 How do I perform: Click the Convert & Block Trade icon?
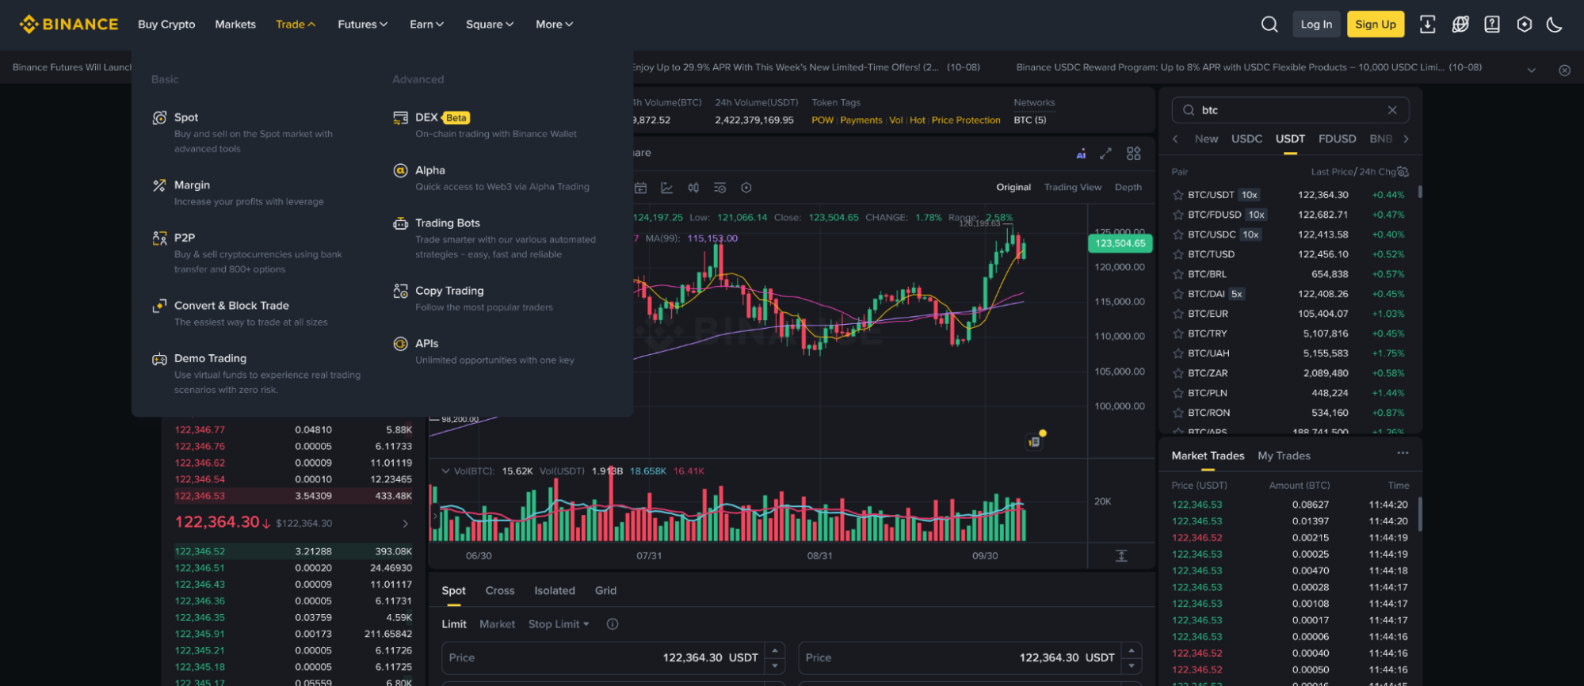point(159,306)
